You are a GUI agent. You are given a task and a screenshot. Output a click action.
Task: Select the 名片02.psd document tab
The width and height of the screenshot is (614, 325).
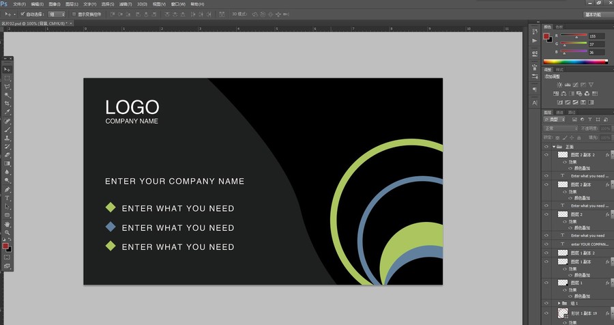coord(35,23)
